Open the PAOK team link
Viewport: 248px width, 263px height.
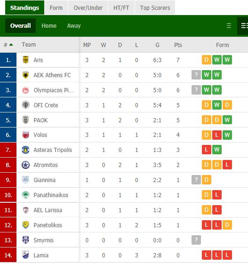click(x=40, y=120)
